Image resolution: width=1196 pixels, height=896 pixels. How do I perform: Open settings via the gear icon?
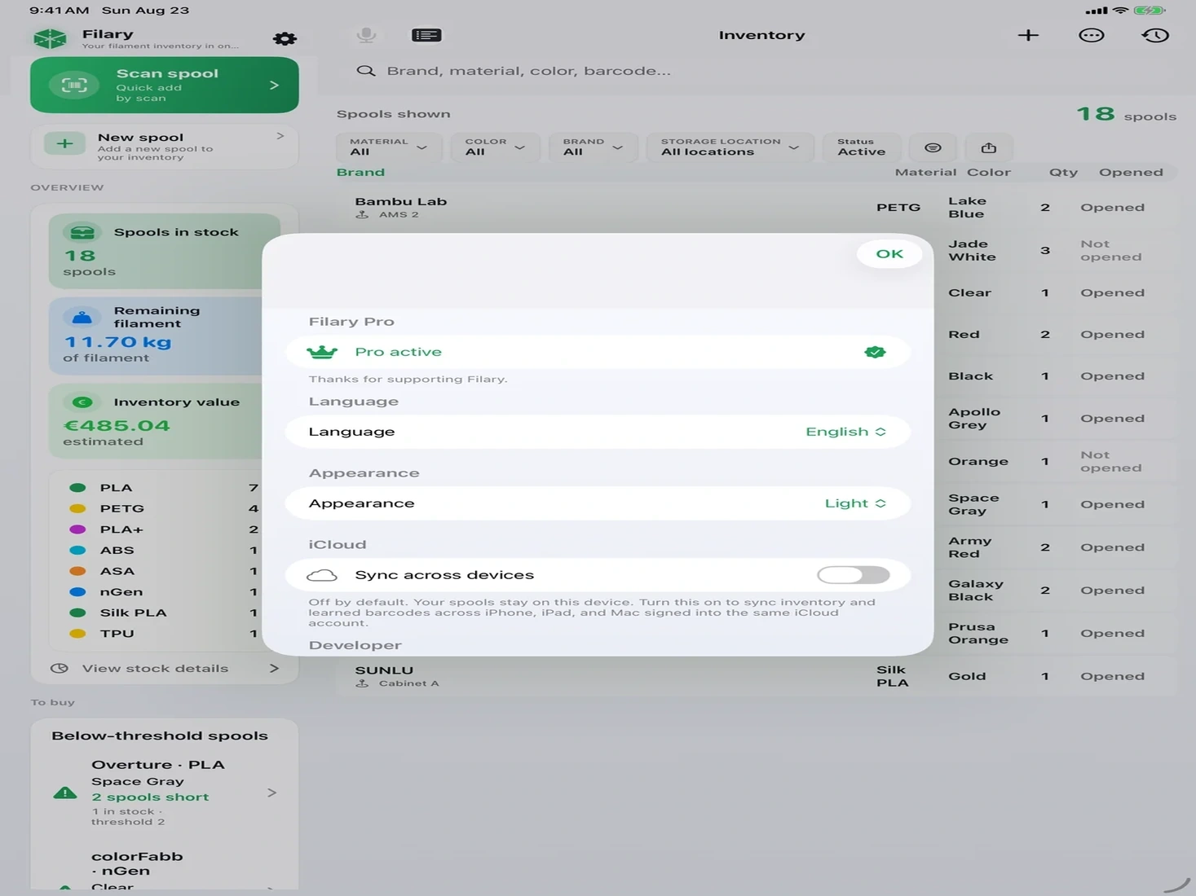[285, 38]
